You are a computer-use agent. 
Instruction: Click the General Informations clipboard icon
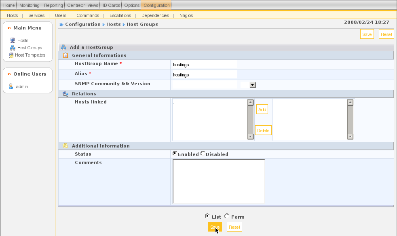65,55
